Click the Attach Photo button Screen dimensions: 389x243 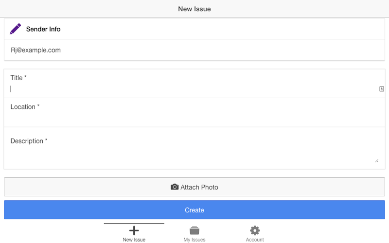point(194,187)
